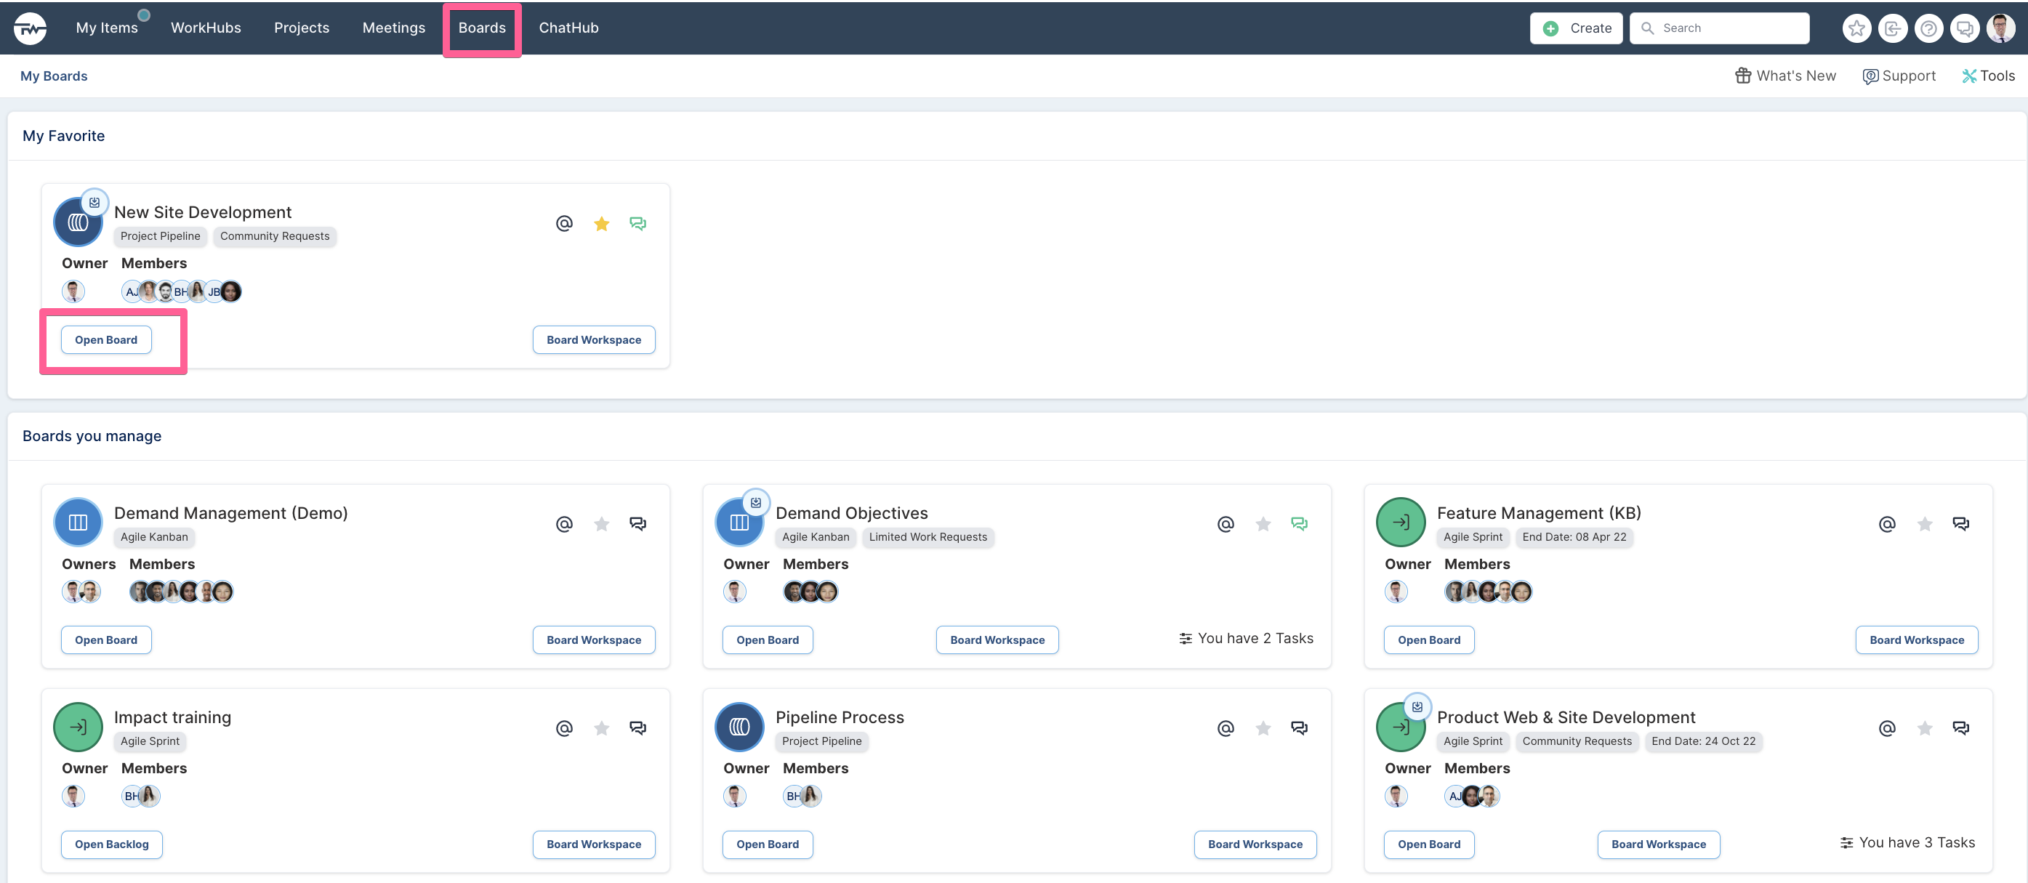Favorite the Demand Management (Demo) board

click(601, 524)
